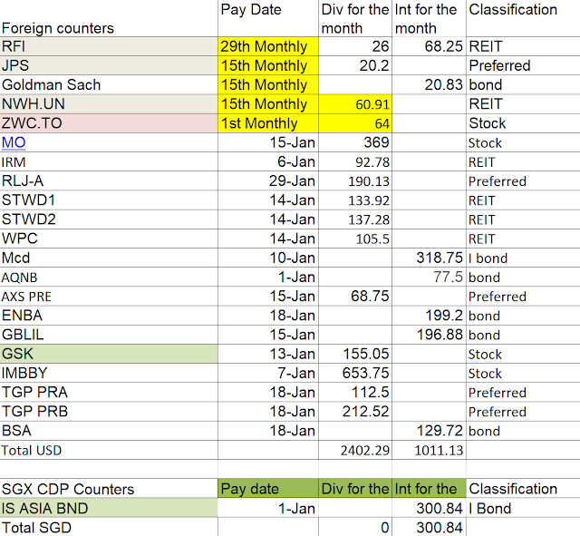Select the JPS cell
This screenshot has height=536, width=580.
pos(109,66)
